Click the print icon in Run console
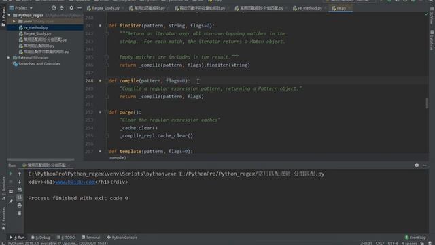Screen dimensions: 435x245 [20, 206]
